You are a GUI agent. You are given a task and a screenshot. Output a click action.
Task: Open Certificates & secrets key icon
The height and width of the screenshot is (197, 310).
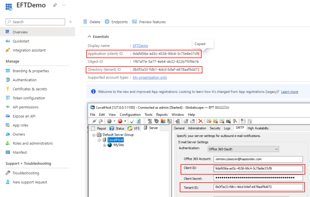tap(8, 89)
